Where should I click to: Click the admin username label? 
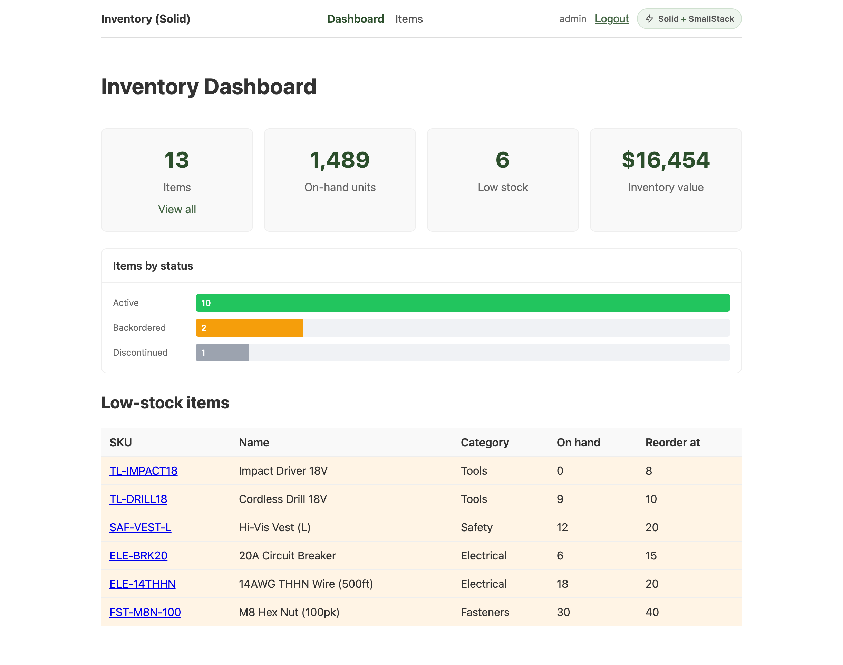(x=572, y=19)
